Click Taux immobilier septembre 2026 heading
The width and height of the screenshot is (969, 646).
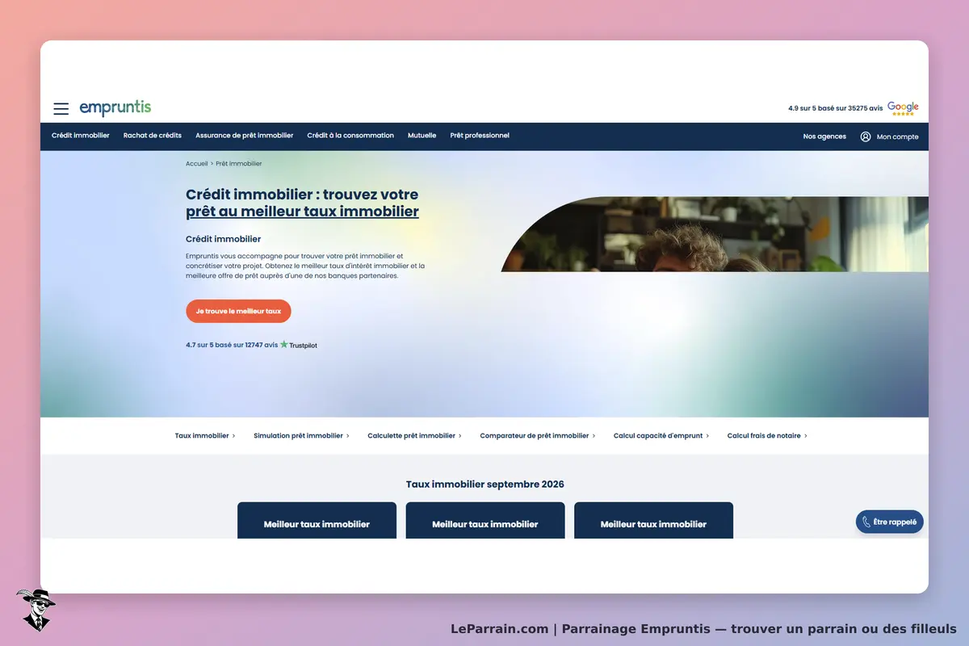click(484, 484)
